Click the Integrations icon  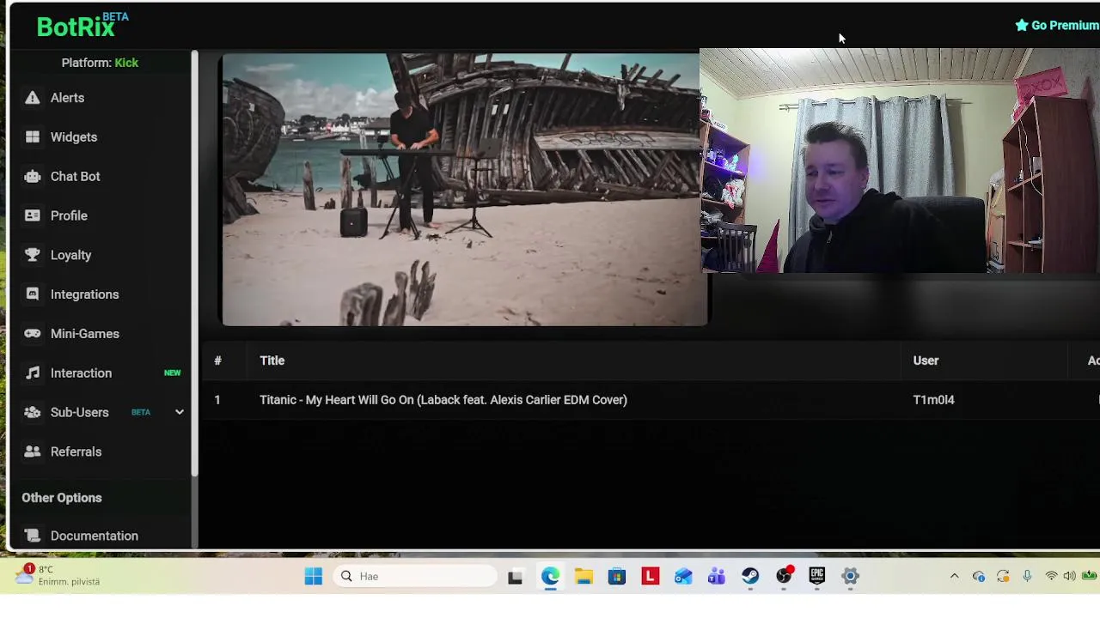33,294
